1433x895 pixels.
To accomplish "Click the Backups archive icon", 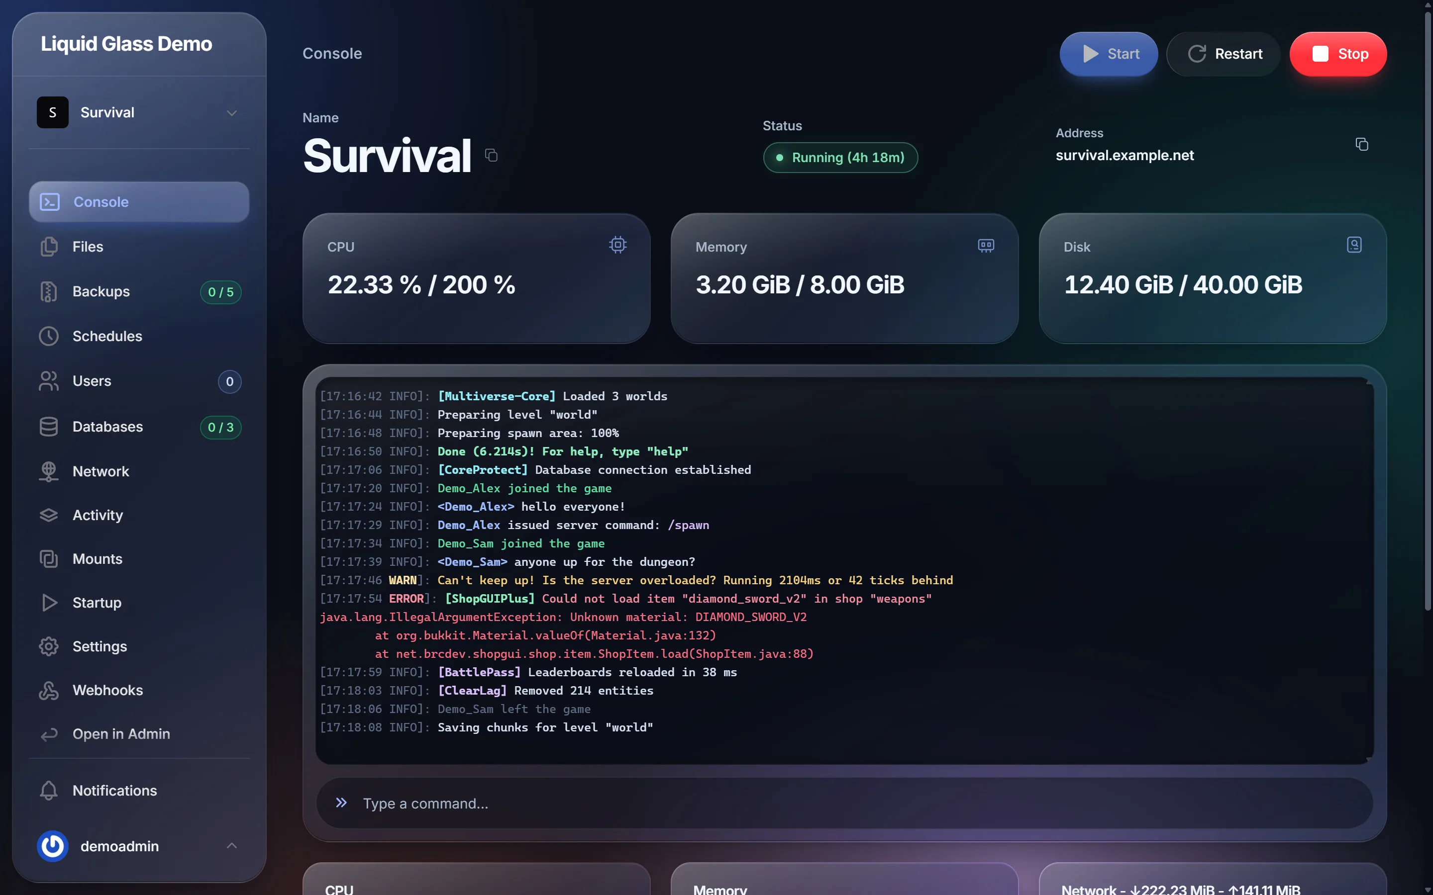I will tap(49, 291).
